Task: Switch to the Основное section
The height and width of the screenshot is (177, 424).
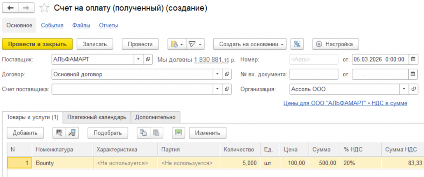Action: [x=19, y=25]
